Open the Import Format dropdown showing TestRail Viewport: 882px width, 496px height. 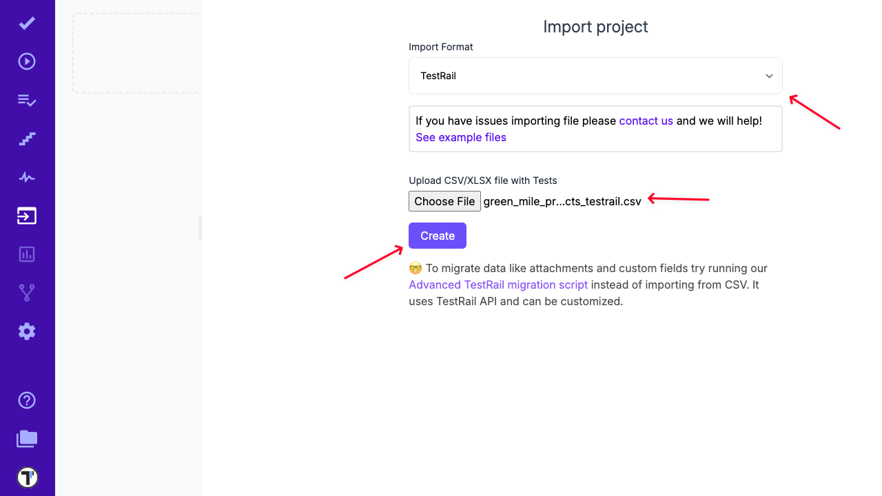pyautogui.click(x=595, y=76)
